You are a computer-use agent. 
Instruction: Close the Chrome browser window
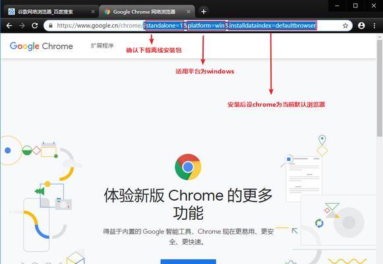pyautogui.click(x=374, y=6)
